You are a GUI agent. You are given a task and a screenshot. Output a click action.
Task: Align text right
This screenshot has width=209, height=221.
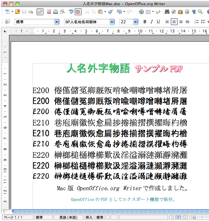coord(181,22)
